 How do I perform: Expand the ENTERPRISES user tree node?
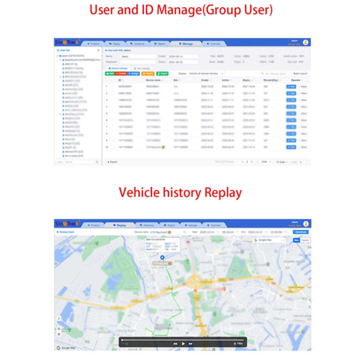point(60,60)
